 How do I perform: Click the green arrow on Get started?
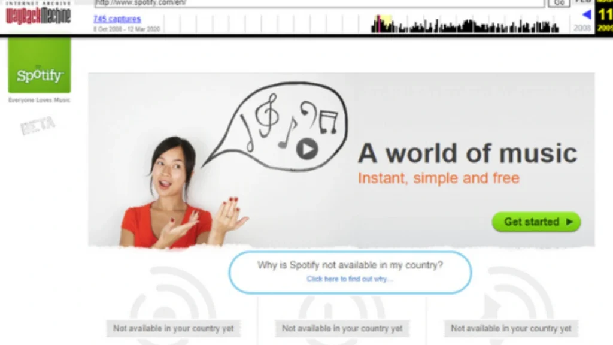[x=569, y=222]
